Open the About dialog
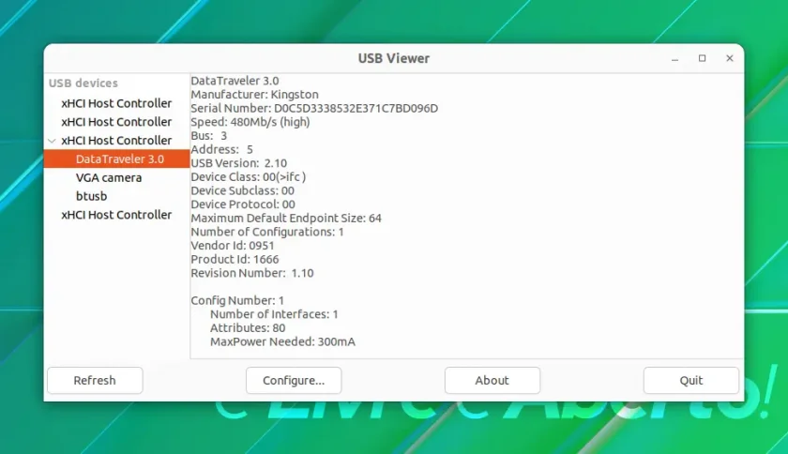The height and width of the screenshot is (454, 788). [492, 380]
